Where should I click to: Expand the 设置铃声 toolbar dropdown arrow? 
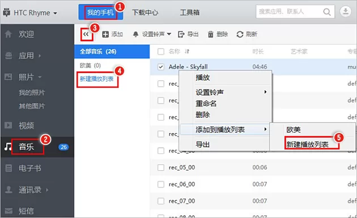pos(169,34)
